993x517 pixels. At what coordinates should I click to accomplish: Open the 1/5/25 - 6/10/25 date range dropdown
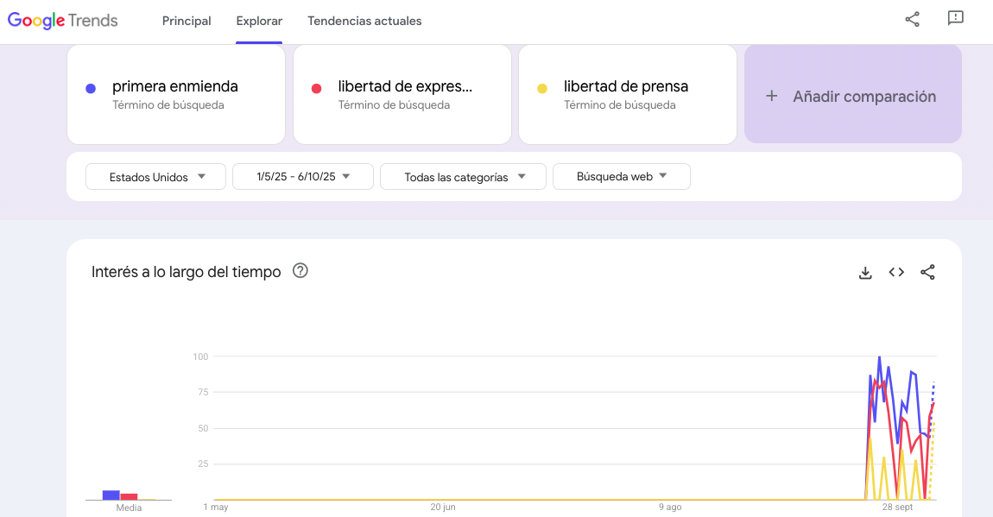coord(302,177)
